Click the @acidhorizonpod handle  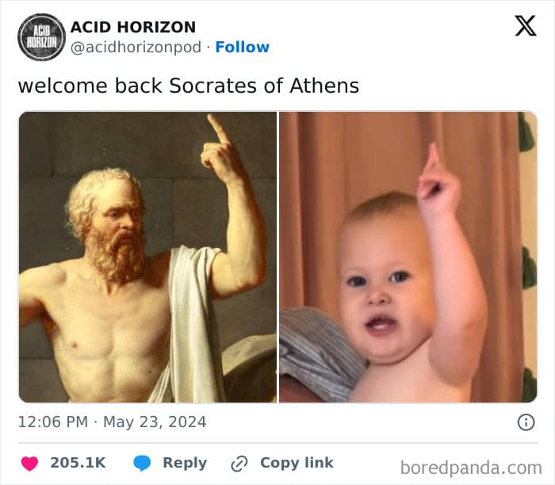(x=136, y=48)
